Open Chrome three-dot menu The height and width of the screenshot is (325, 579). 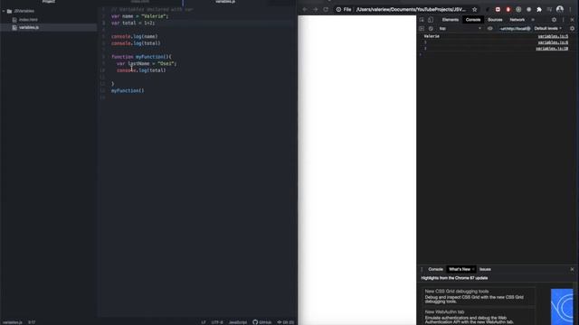571,10
